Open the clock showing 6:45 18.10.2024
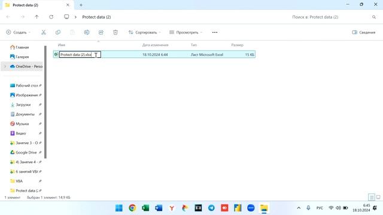The width and height of the screenshot is (383, 215). (361, 208)
